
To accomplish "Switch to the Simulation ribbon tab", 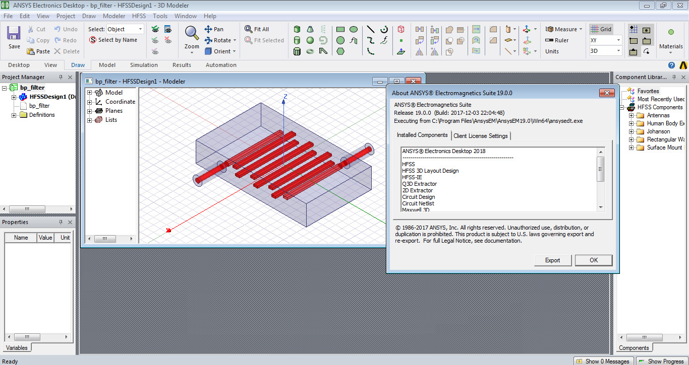I will 144,65.
